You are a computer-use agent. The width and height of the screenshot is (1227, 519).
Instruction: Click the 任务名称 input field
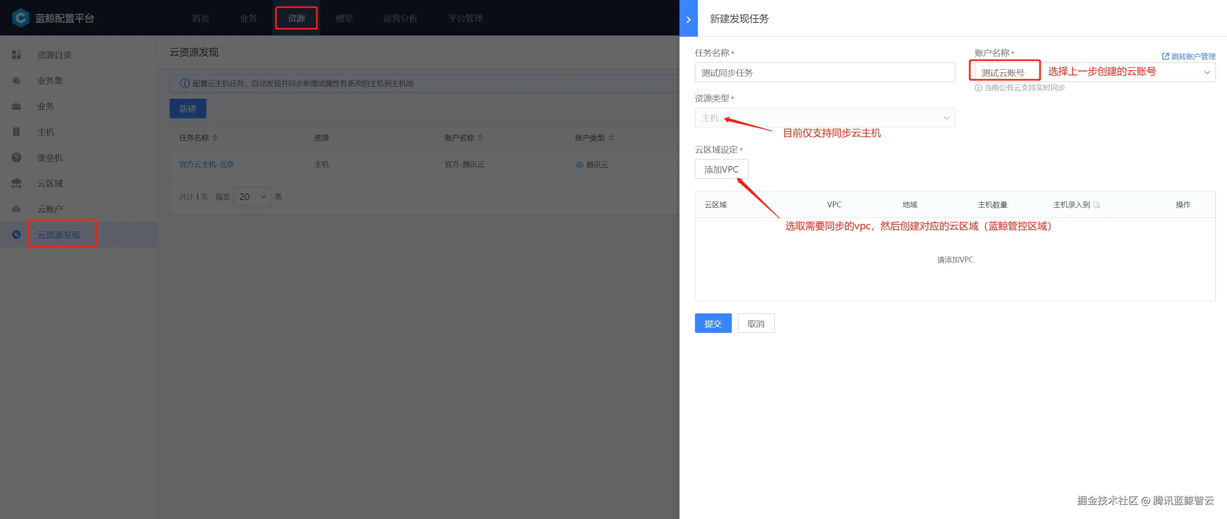(825, 72)
